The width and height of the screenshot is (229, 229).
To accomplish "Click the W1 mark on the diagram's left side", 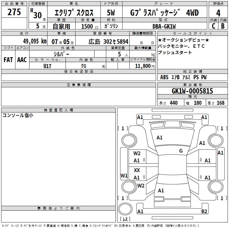I will tap(124, 175).
